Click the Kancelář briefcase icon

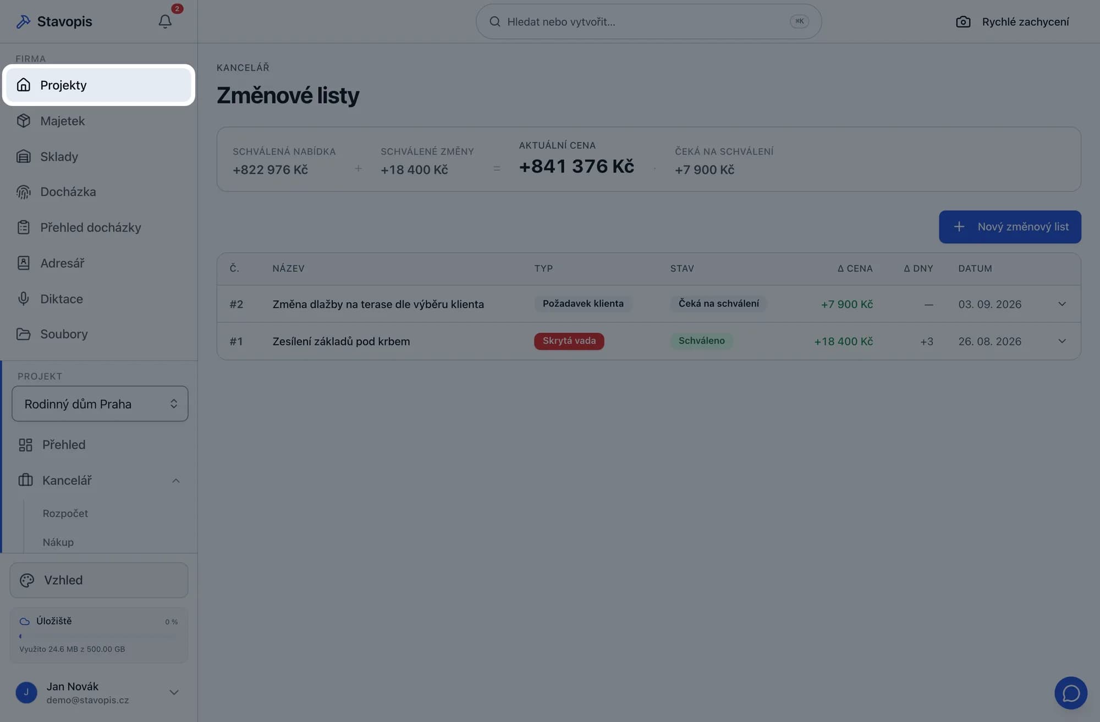25,481
